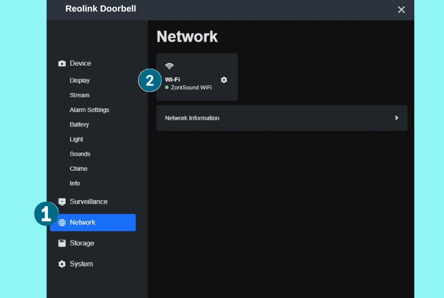
Task: Click the Storage disk icon
Action: 62,243
